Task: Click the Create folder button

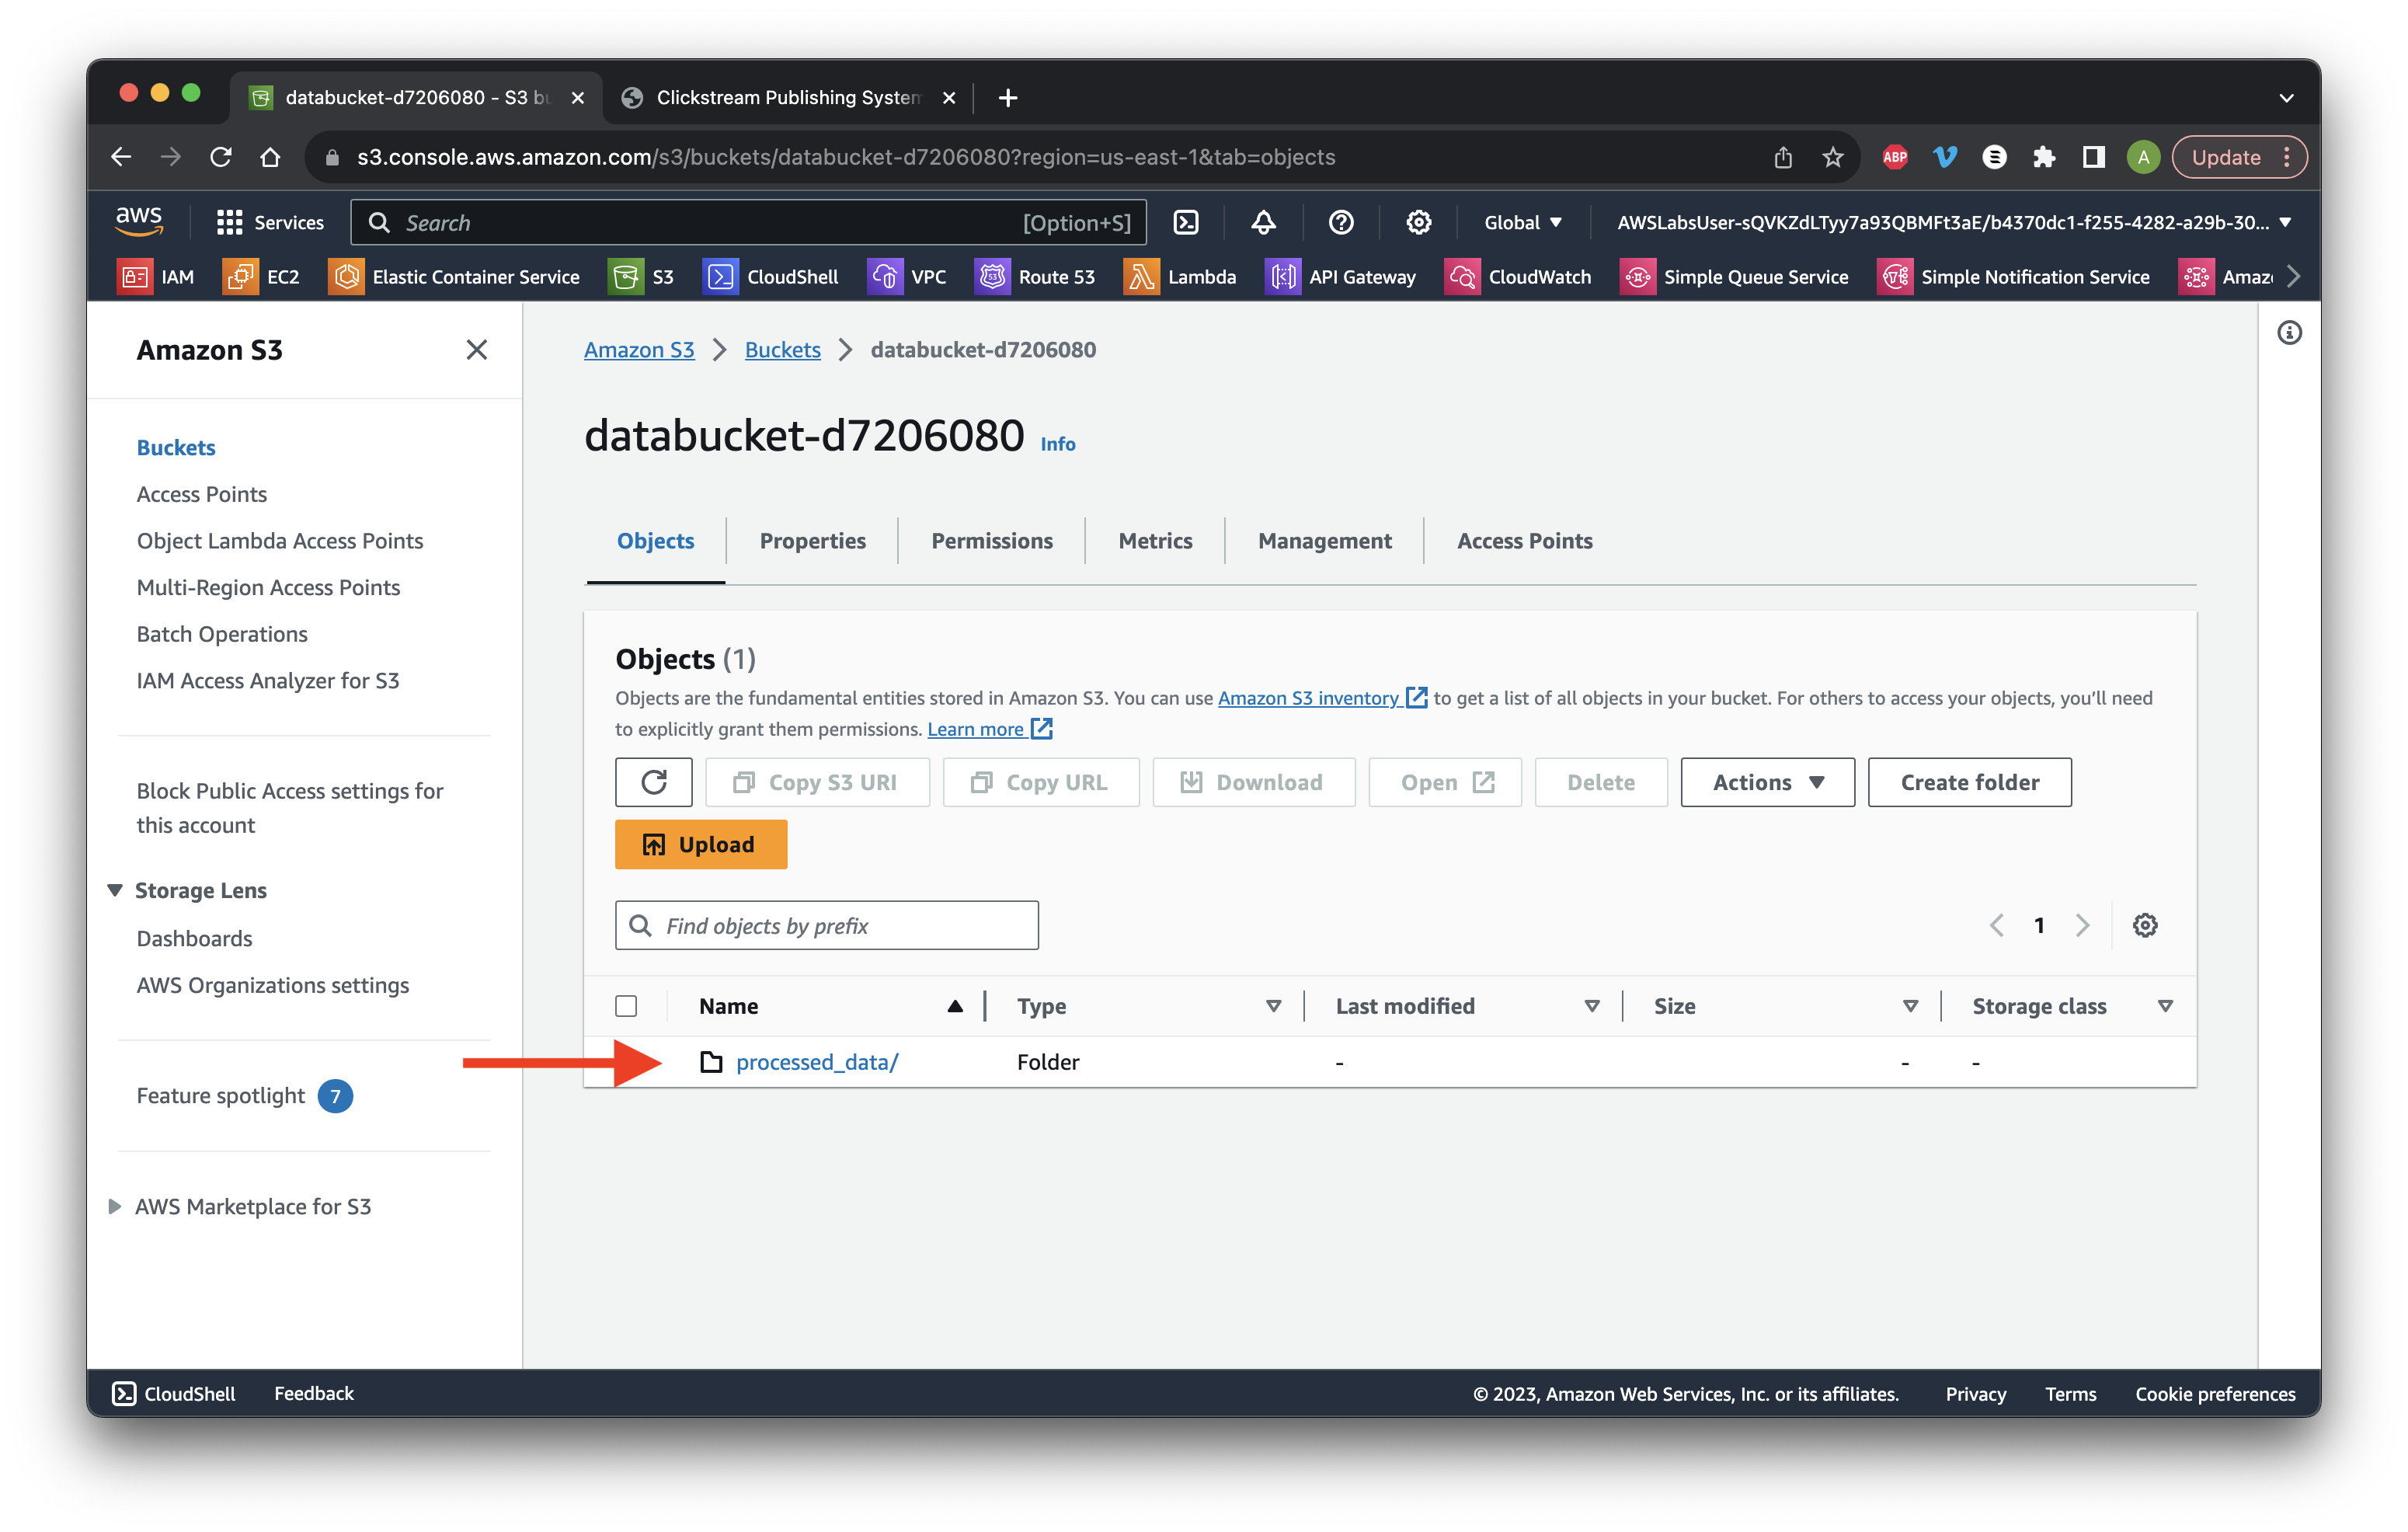Action: click(x=1969, y=782)
